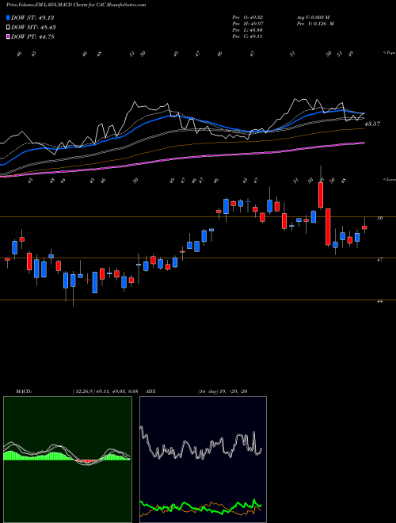Click the price axis label 47

[x=379, y=259]
